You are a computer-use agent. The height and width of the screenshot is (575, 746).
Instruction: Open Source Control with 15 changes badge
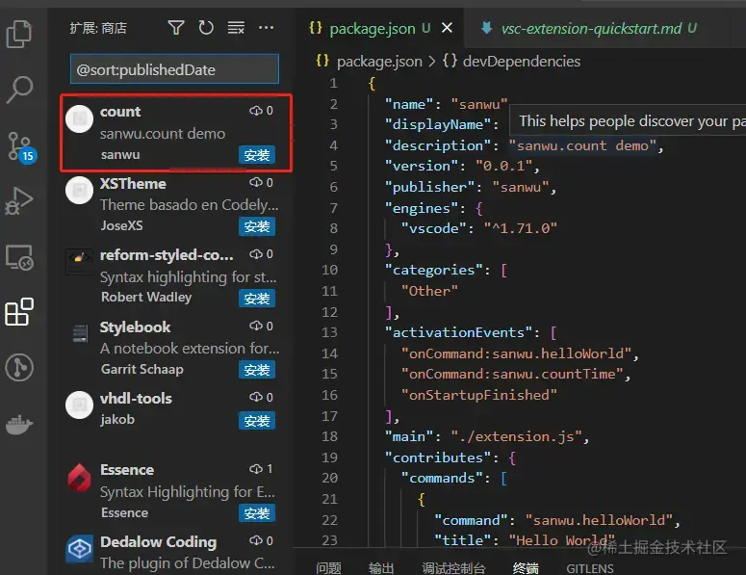(21, 147)
